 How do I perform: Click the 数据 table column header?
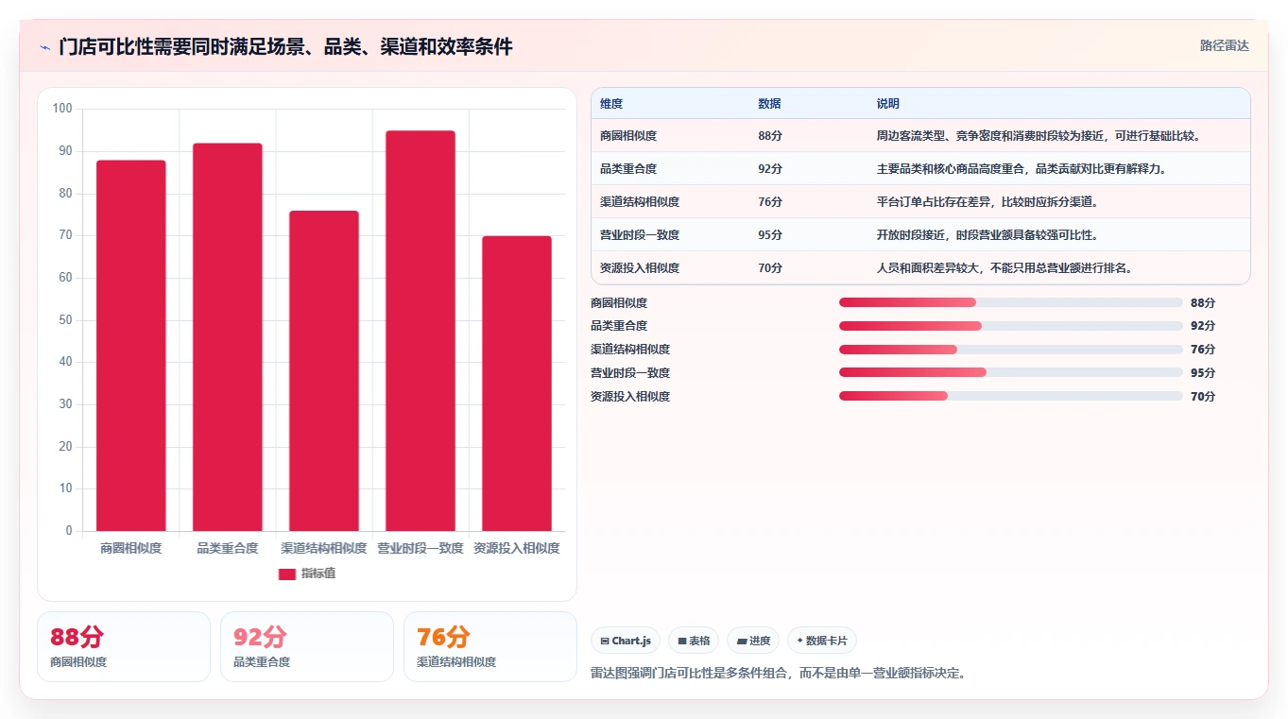click(769, 104)
